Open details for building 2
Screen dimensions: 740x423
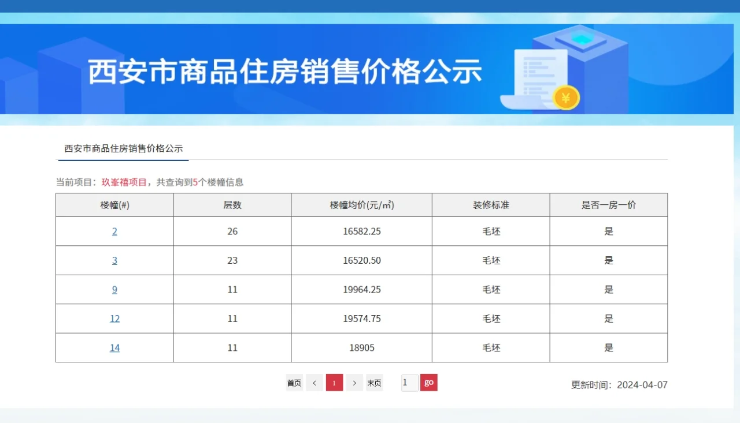point(114,231)
